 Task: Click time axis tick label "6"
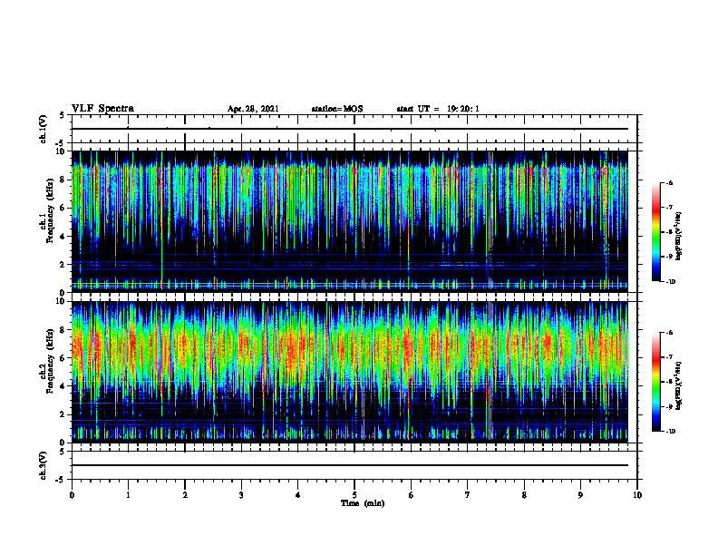point(412,495)
